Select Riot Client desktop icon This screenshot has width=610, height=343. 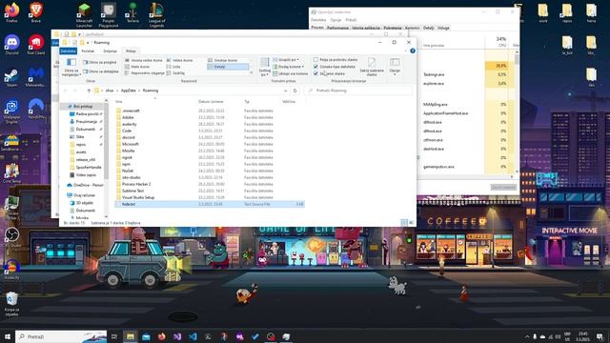click(36, 45)
